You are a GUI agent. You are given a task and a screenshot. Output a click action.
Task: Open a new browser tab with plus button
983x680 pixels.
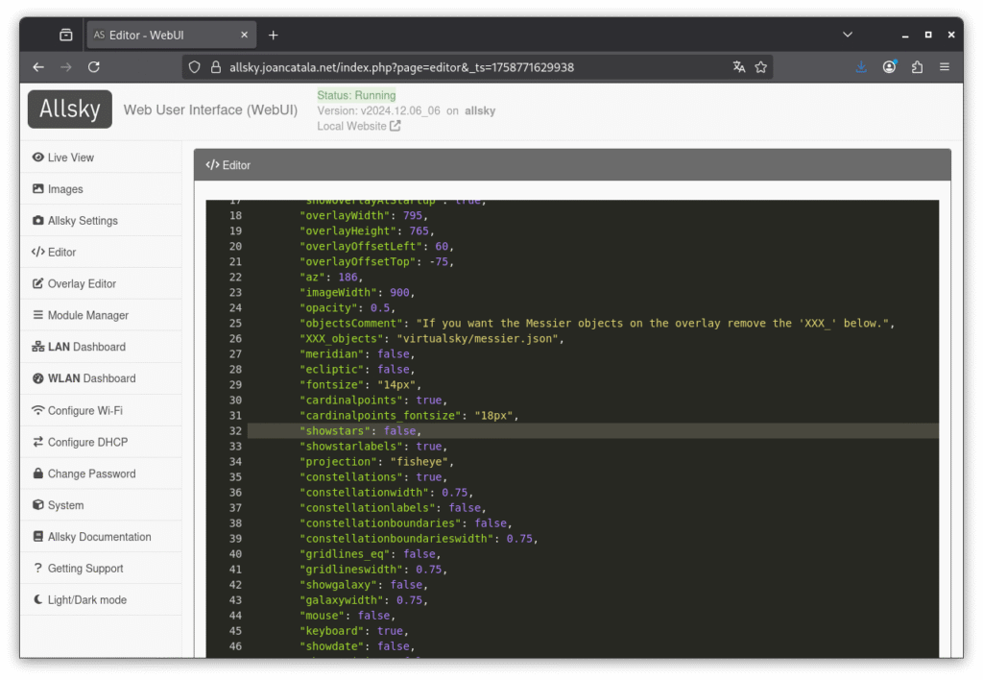coord(274,35)
